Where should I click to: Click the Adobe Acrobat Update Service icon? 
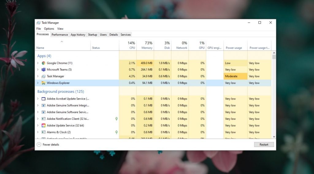point(44,99)
